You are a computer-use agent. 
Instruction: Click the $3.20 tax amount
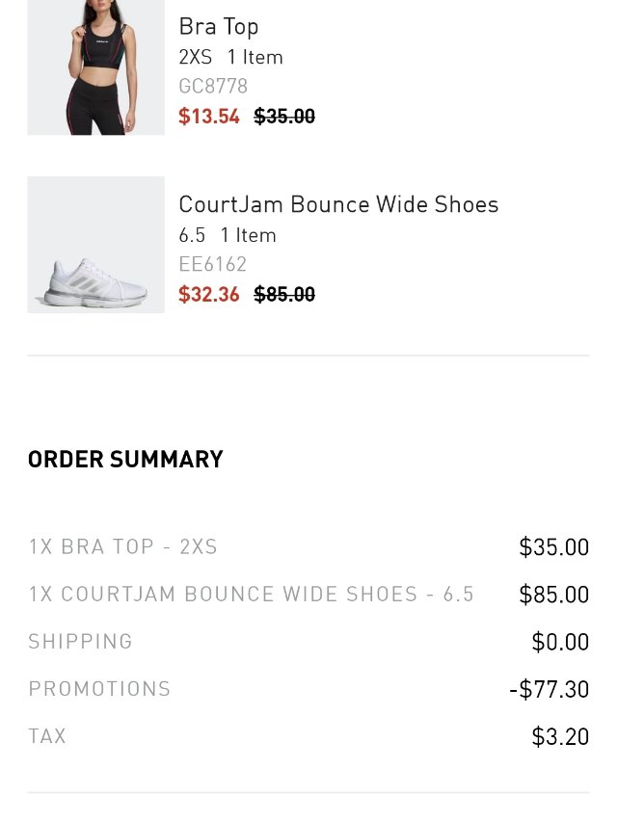560,736
